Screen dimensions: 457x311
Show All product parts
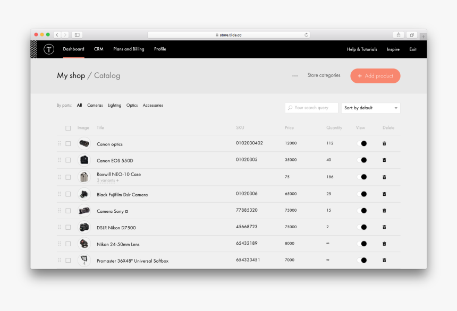tap(79, 105)
